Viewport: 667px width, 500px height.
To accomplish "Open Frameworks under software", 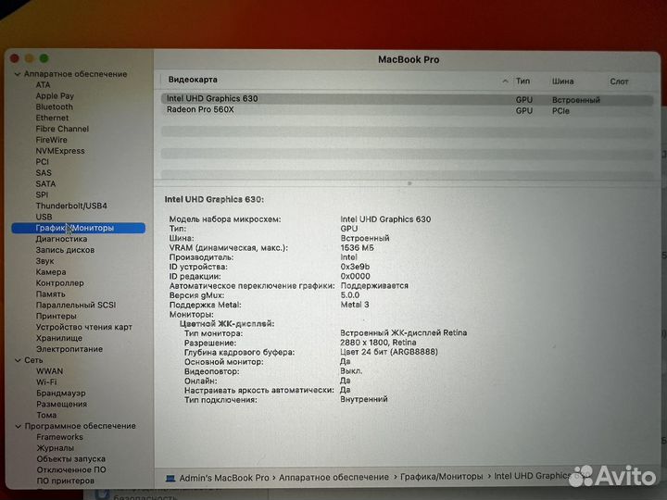I will point(59,437).
